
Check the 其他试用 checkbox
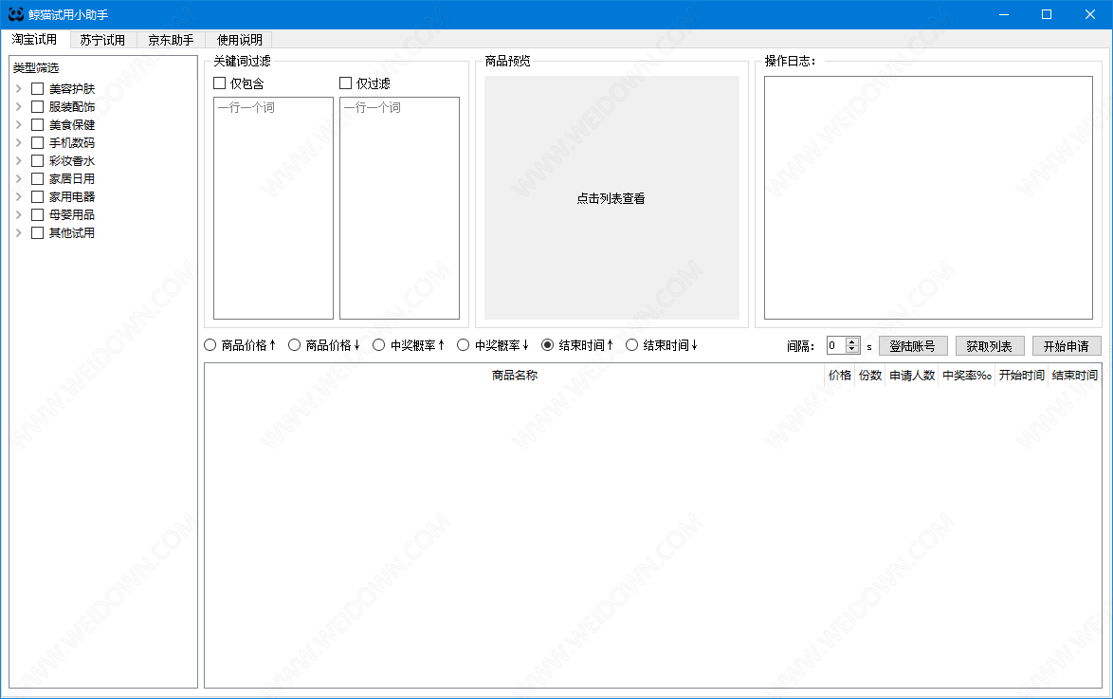[x=38, y=232]
